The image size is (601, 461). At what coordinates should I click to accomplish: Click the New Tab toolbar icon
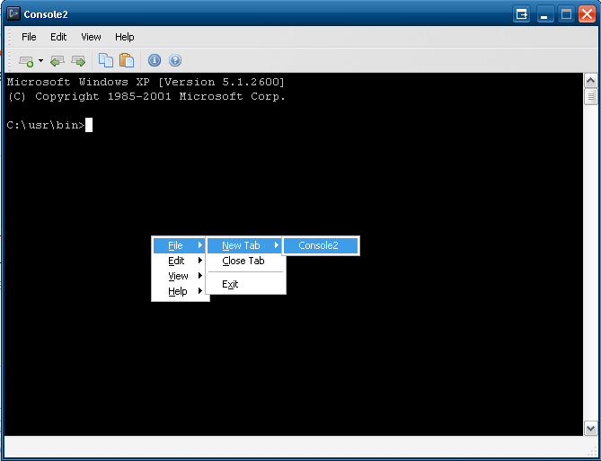26,60
